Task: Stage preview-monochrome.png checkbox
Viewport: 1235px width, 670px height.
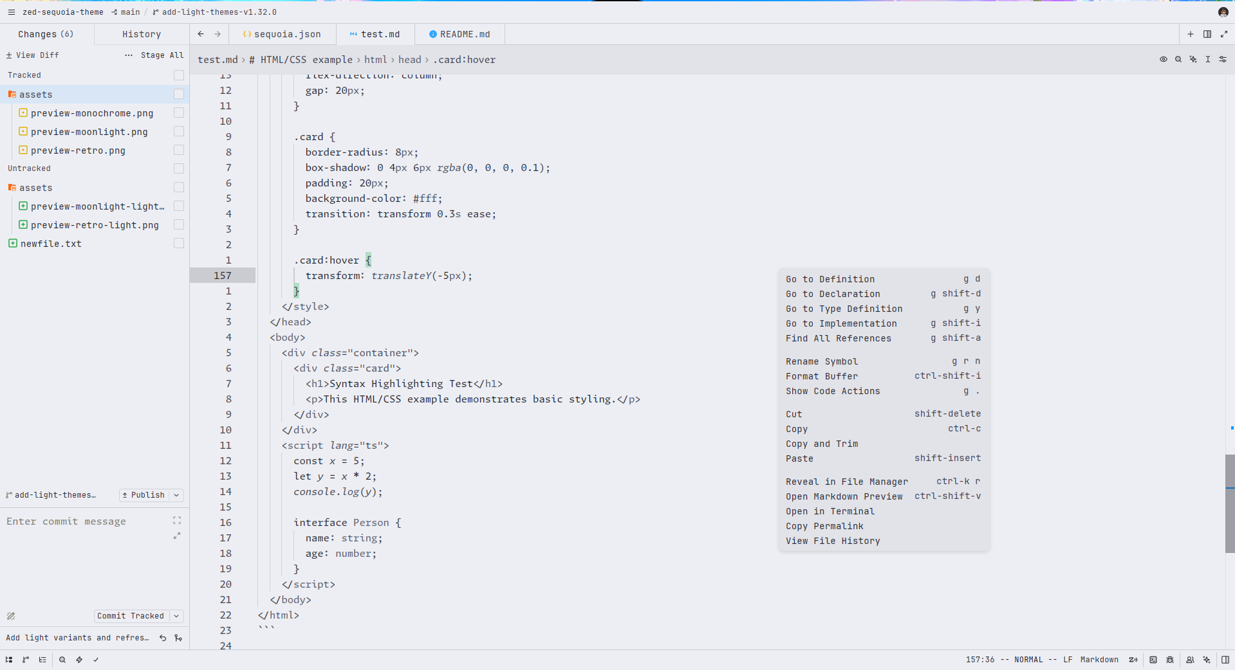Action: (179, 113)
